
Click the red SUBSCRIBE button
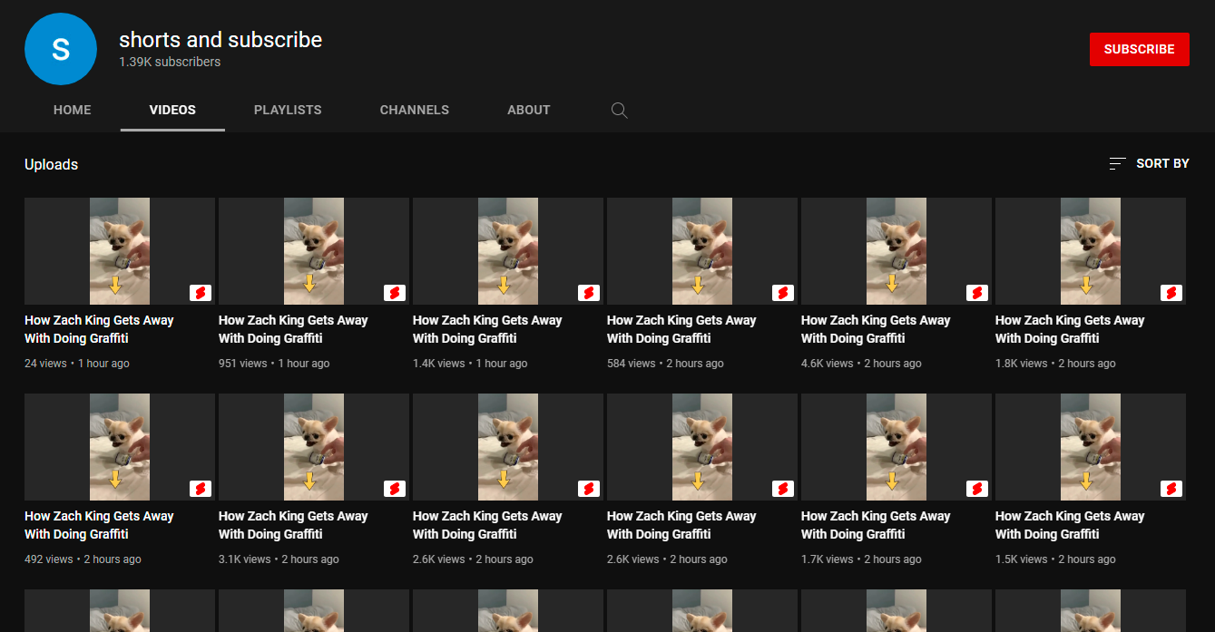[1140, 50]
